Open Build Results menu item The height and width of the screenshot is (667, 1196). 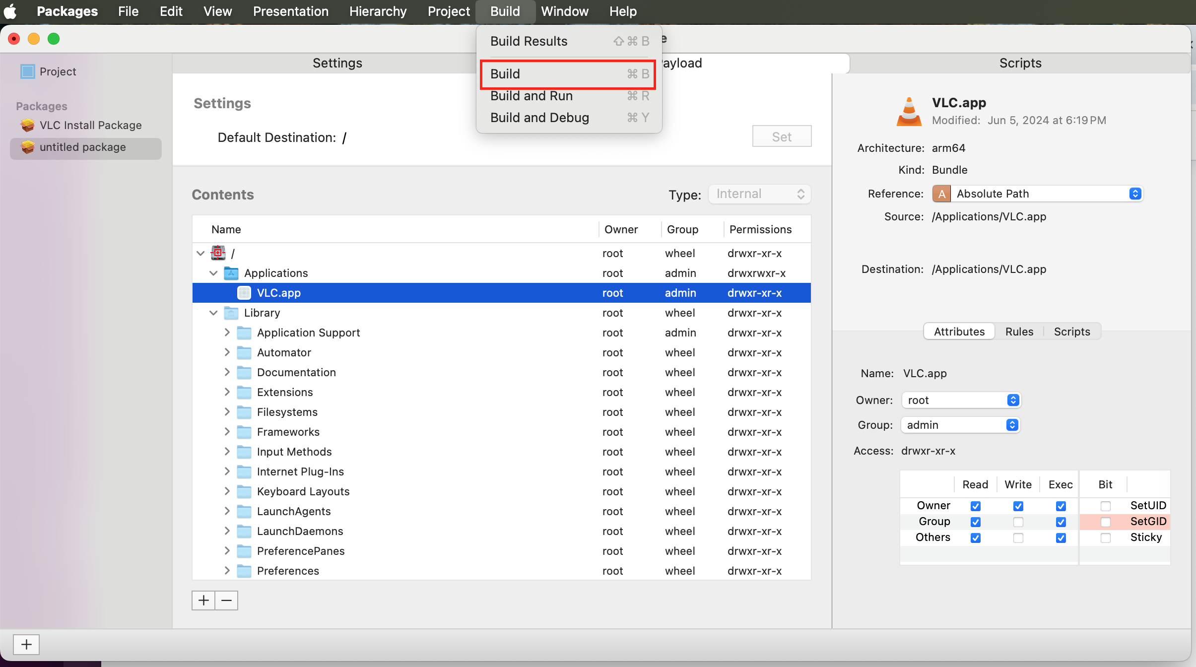coord(569,41)
